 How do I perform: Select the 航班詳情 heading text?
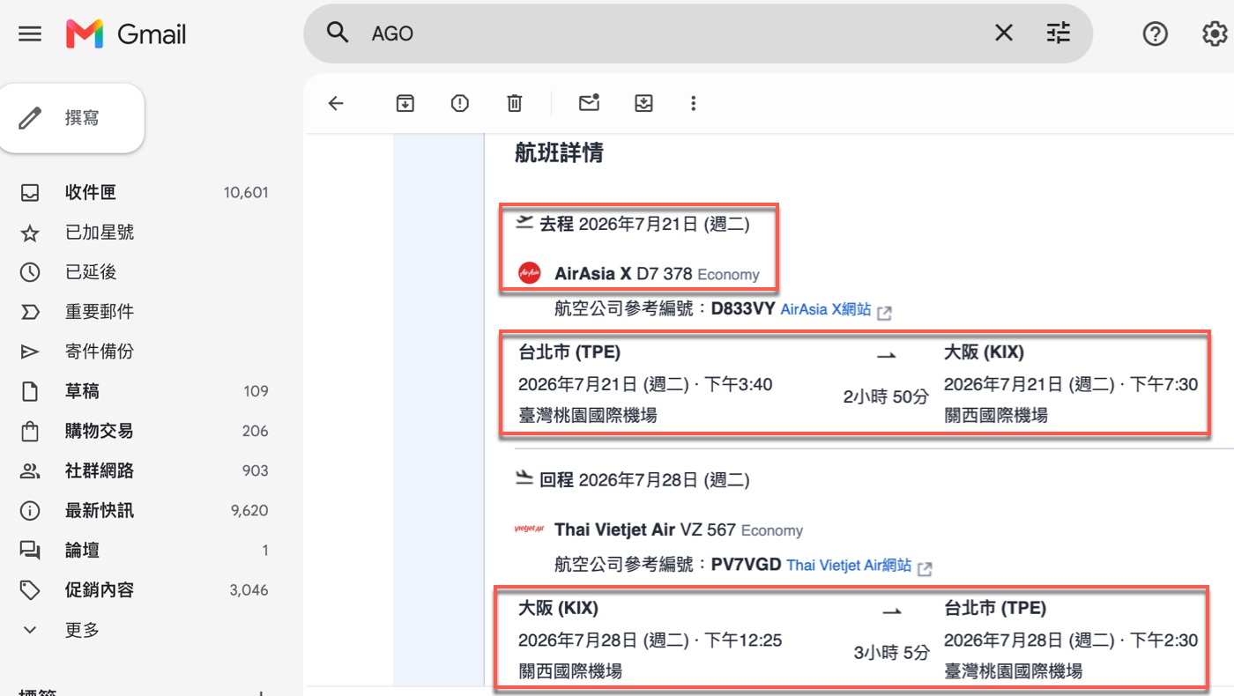[559, 152]
